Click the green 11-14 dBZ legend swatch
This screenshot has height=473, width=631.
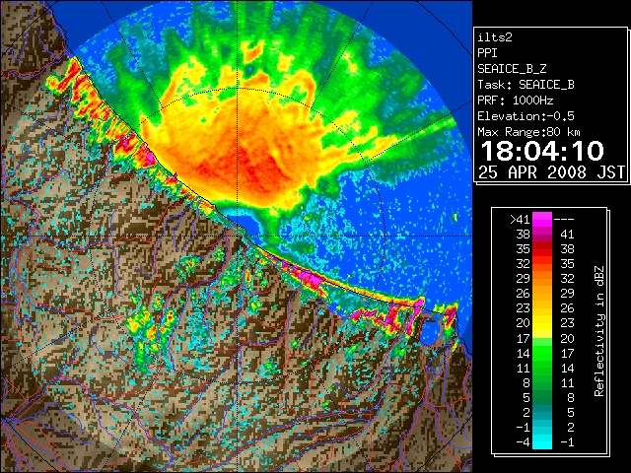pos(542,368)
